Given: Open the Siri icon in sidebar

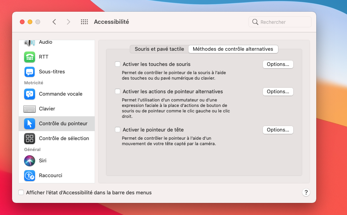Looking at the screenshot, I should pos(30,161).
